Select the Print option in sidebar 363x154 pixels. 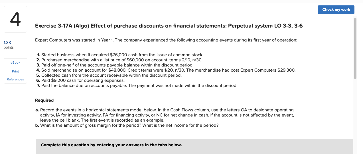click(15, 71)
